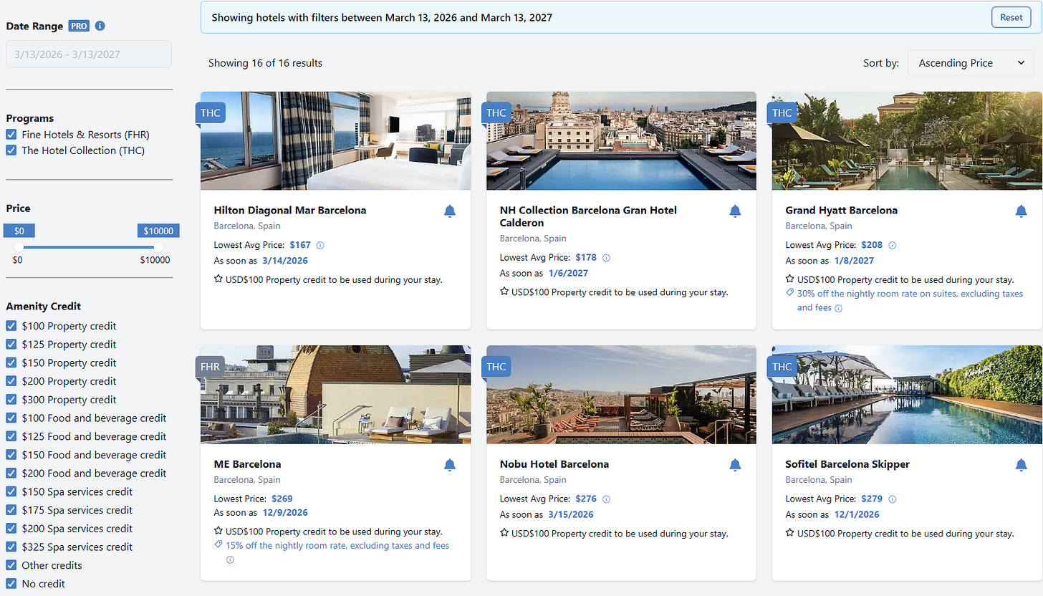
Task: Enable alert bell for ME Barcelona
Action: point(450,465)
